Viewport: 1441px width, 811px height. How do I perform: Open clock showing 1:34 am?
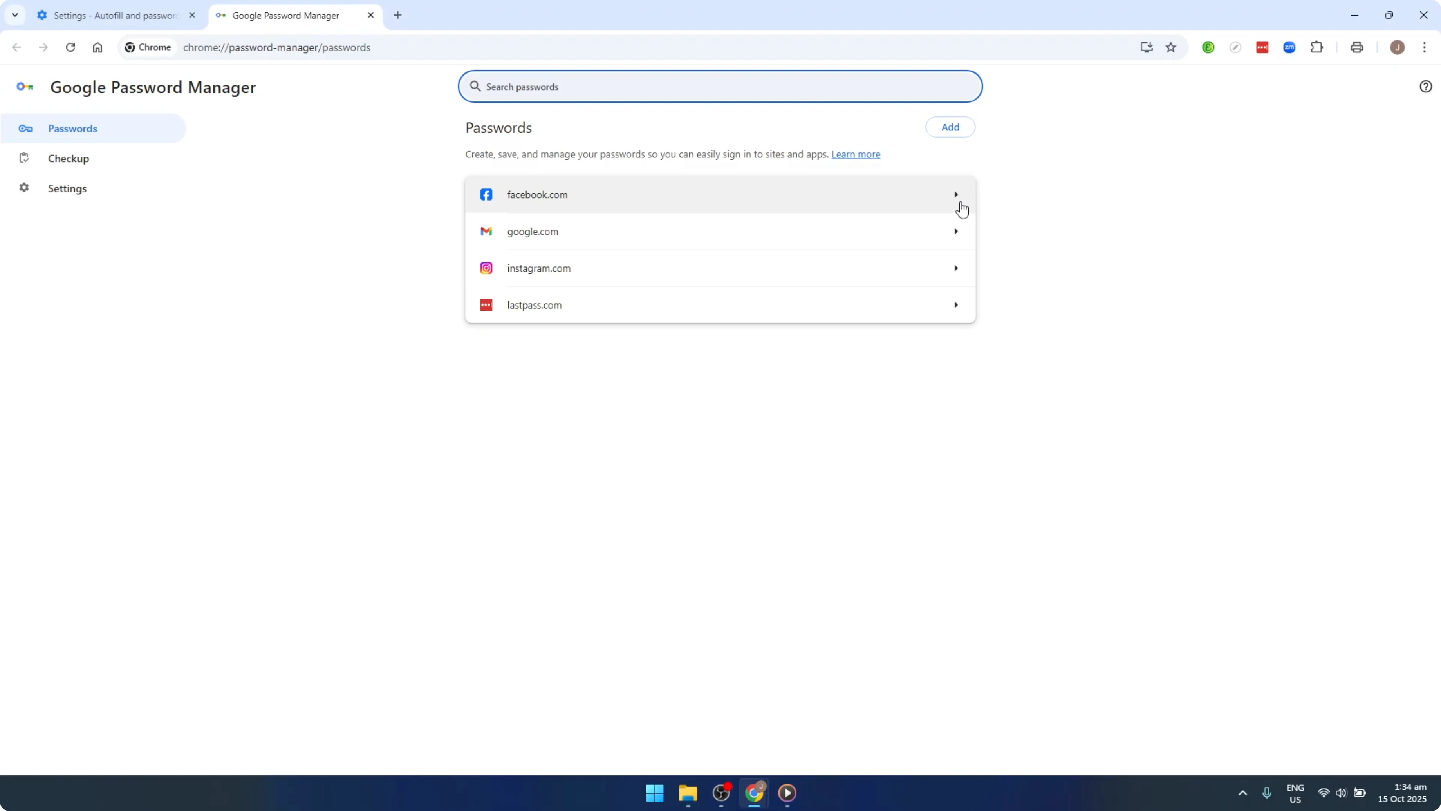1402,793
